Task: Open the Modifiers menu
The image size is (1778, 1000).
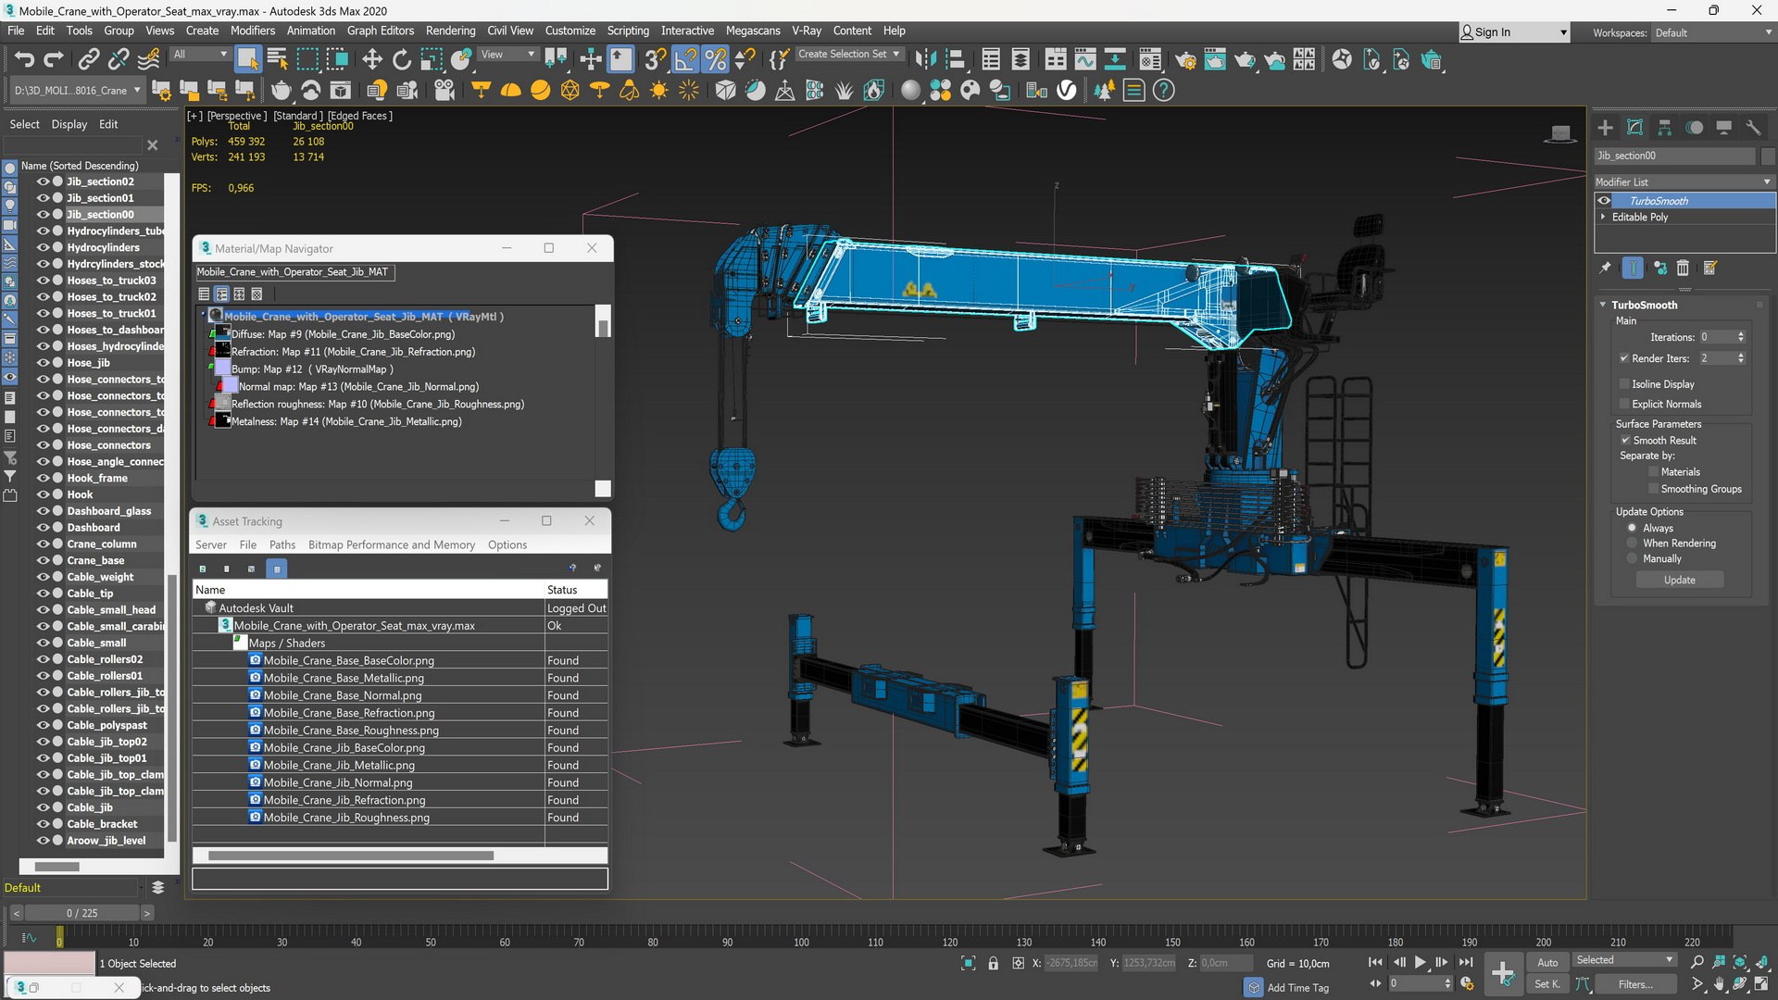Action: click(252, 31)
